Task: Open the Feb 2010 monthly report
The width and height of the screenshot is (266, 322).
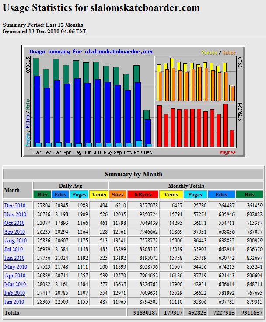Action: coord(14,293)
